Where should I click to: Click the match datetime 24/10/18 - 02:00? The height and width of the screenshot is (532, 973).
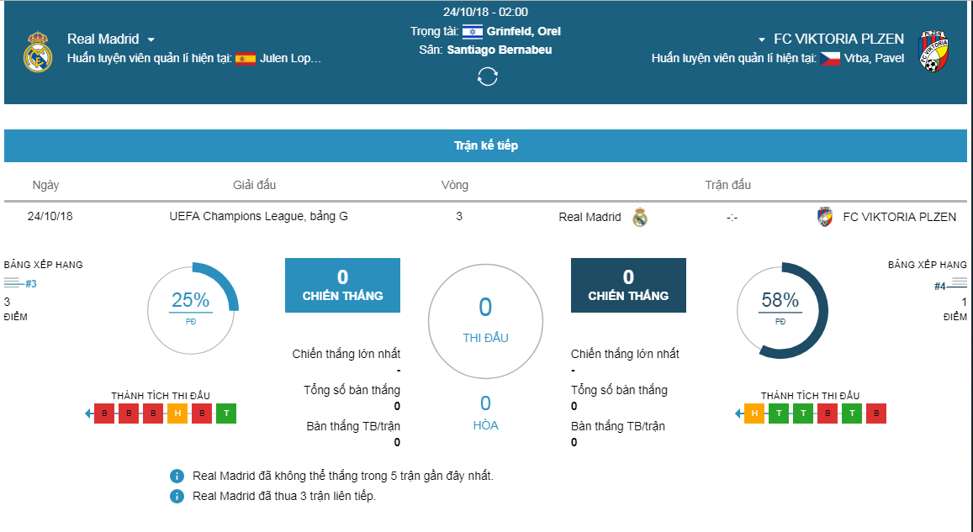pos(485,12)
